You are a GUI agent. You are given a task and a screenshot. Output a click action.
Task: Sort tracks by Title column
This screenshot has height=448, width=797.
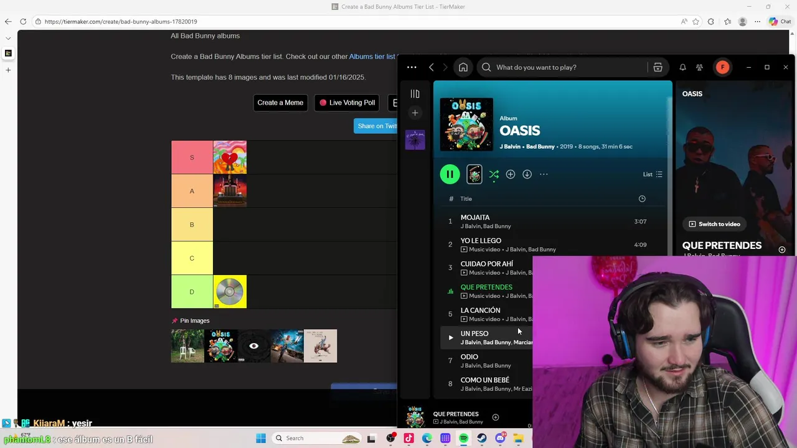(x=466, y=198)
